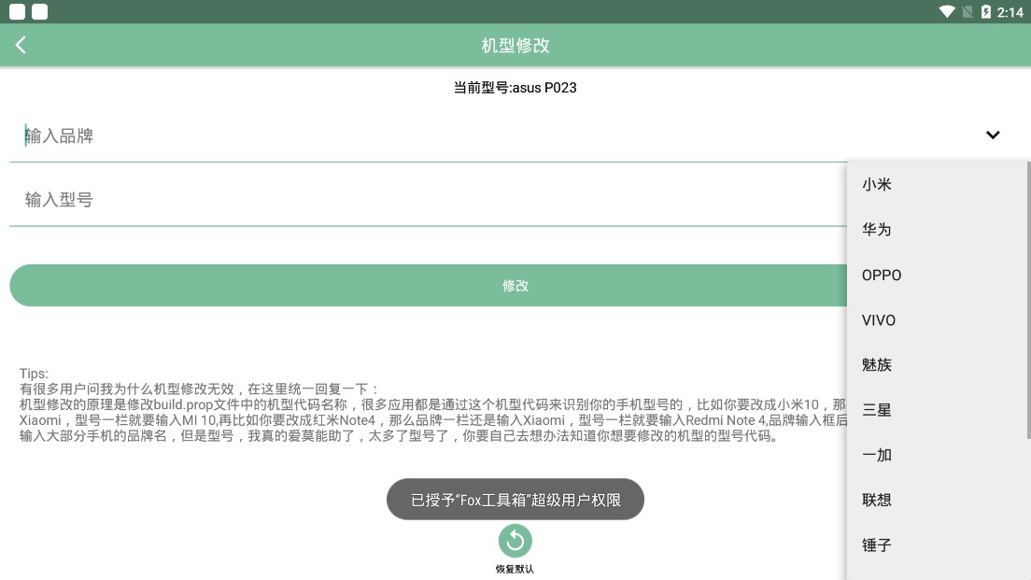Pick 魅族 from the brand list
1031x580 pixels.
tap(939, 365)
